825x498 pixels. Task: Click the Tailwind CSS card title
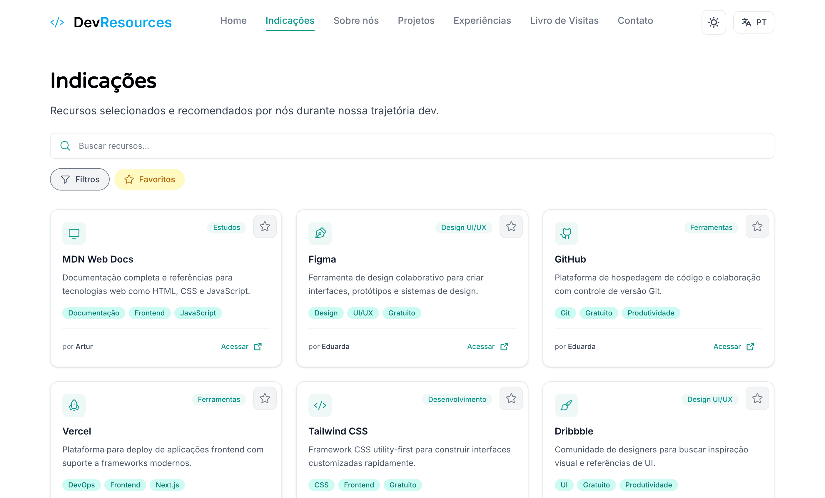[x=338, y=431]
